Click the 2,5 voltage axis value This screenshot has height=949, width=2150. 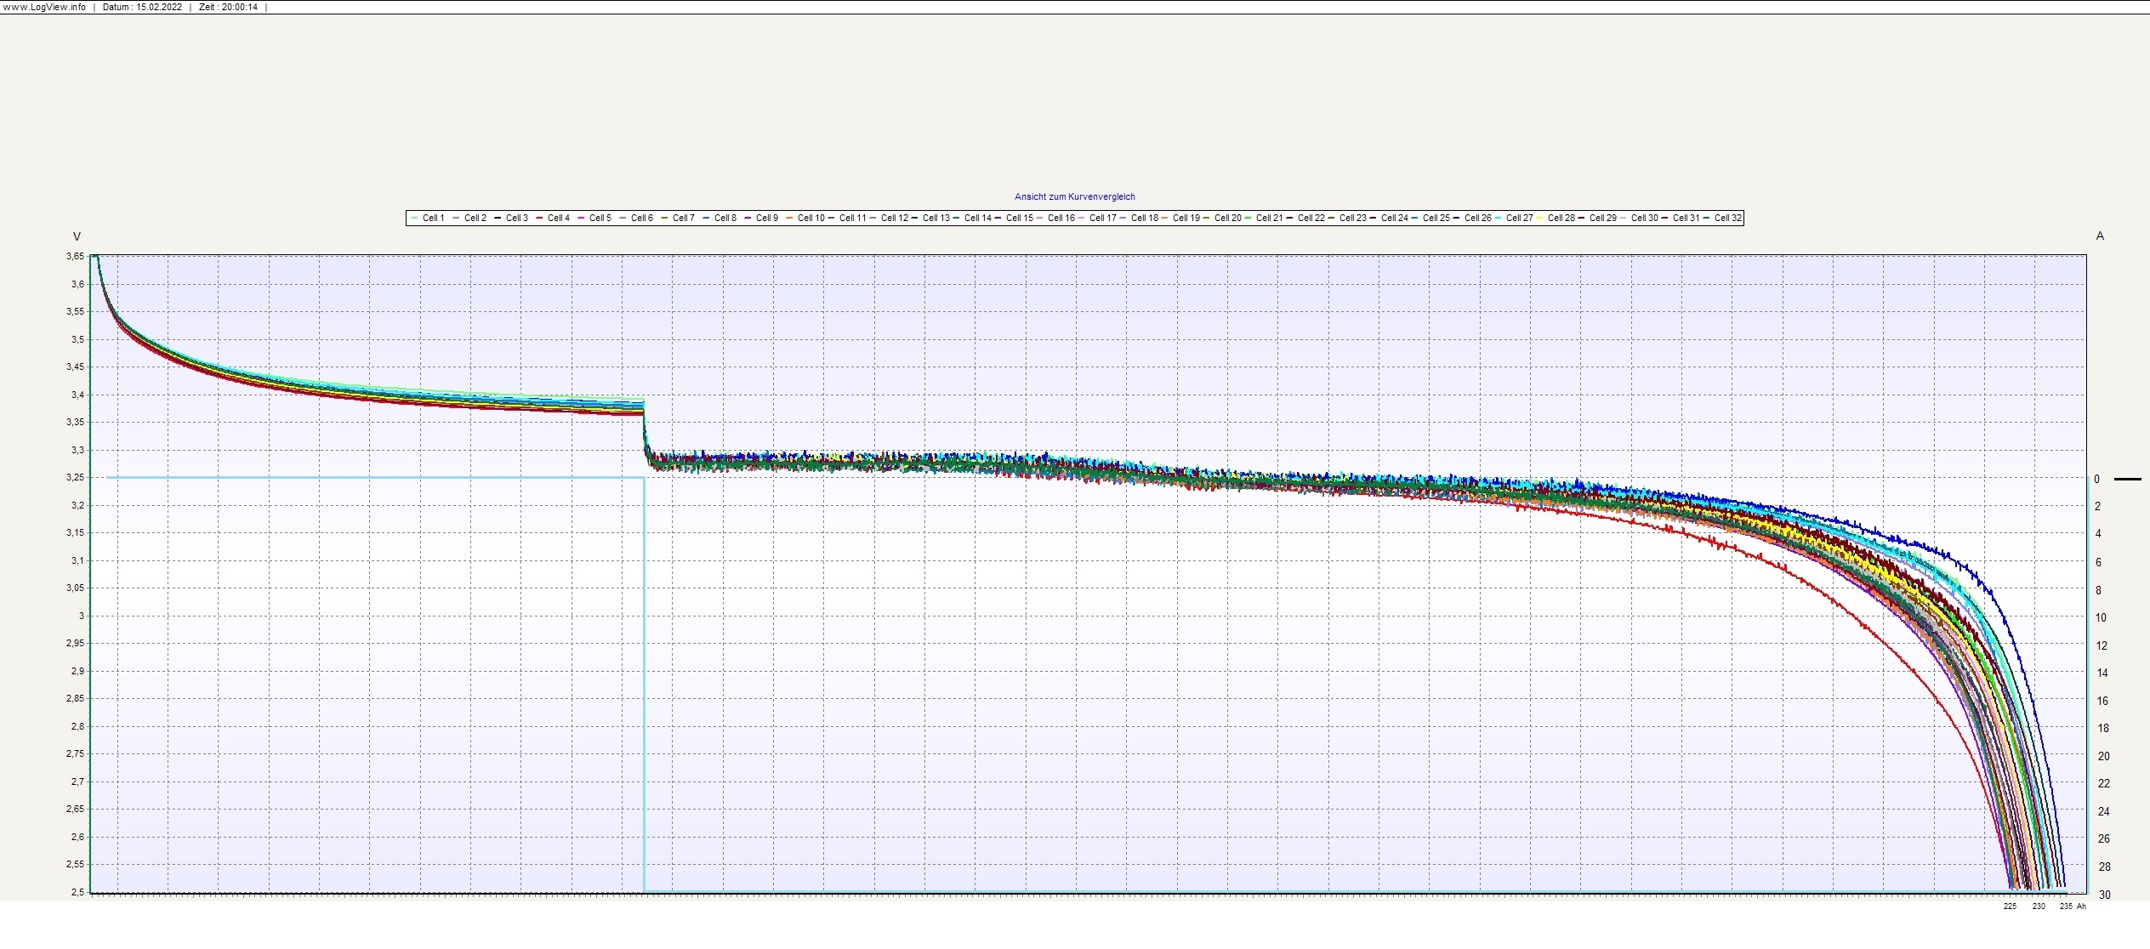coord(77,892)
